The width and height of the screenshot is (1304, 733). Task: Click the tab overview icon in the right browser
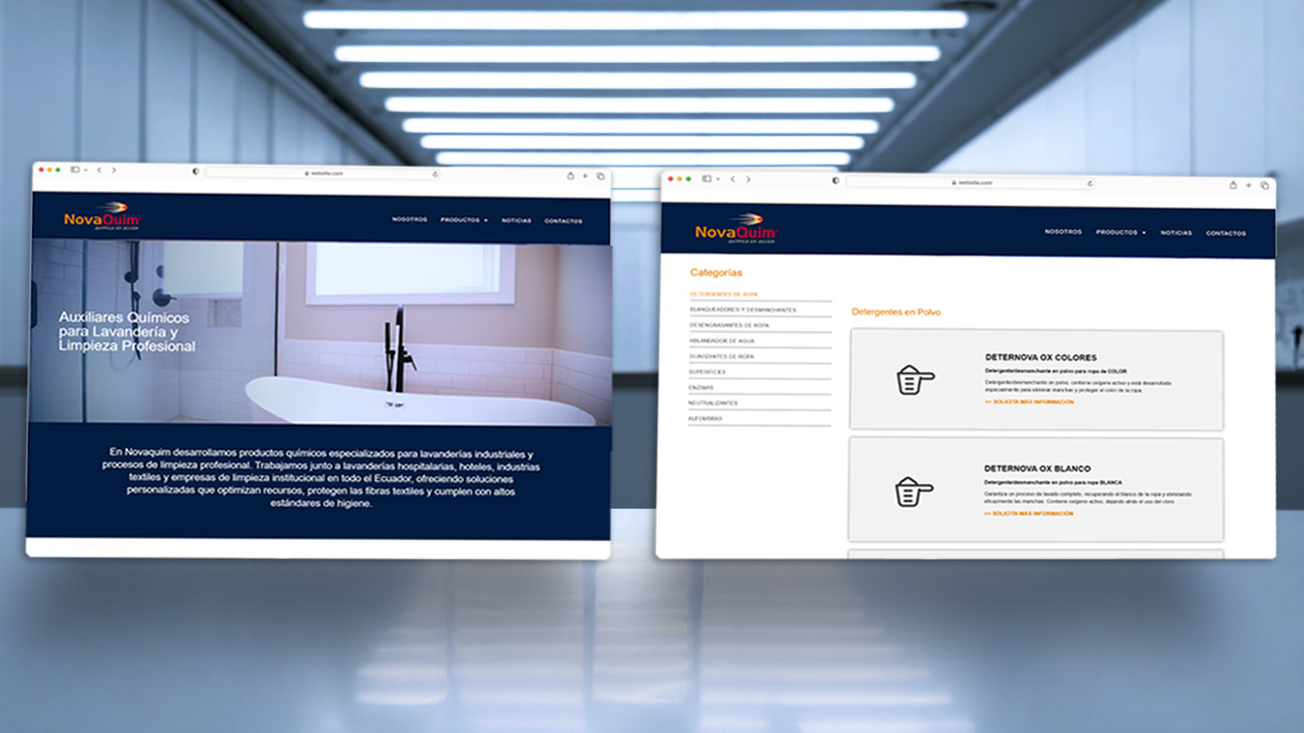coord(1264,184)
